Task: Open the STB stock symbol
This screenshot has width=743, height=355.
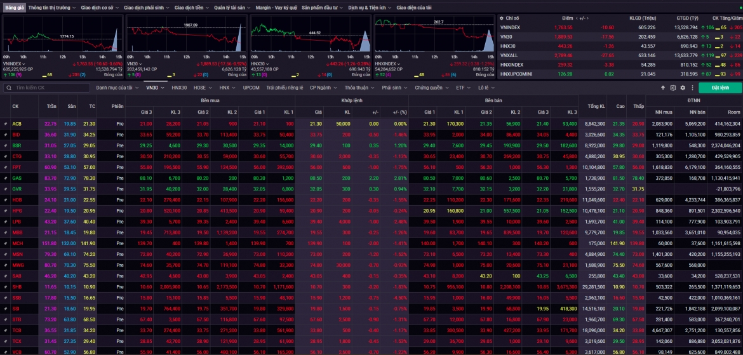Action: coord(17,319)
